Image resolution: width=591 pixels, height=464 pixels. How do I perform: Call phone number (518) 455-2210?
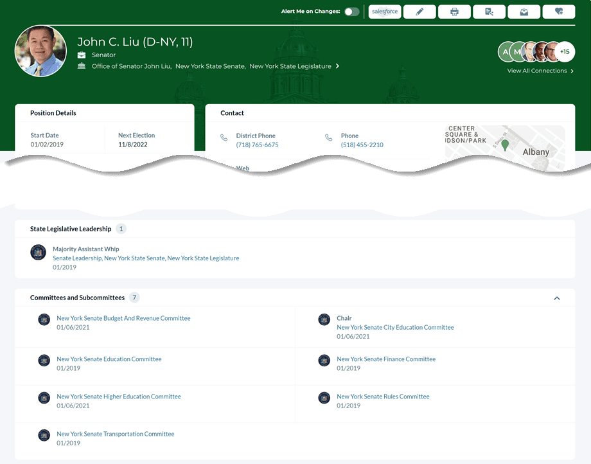[362, 145]
